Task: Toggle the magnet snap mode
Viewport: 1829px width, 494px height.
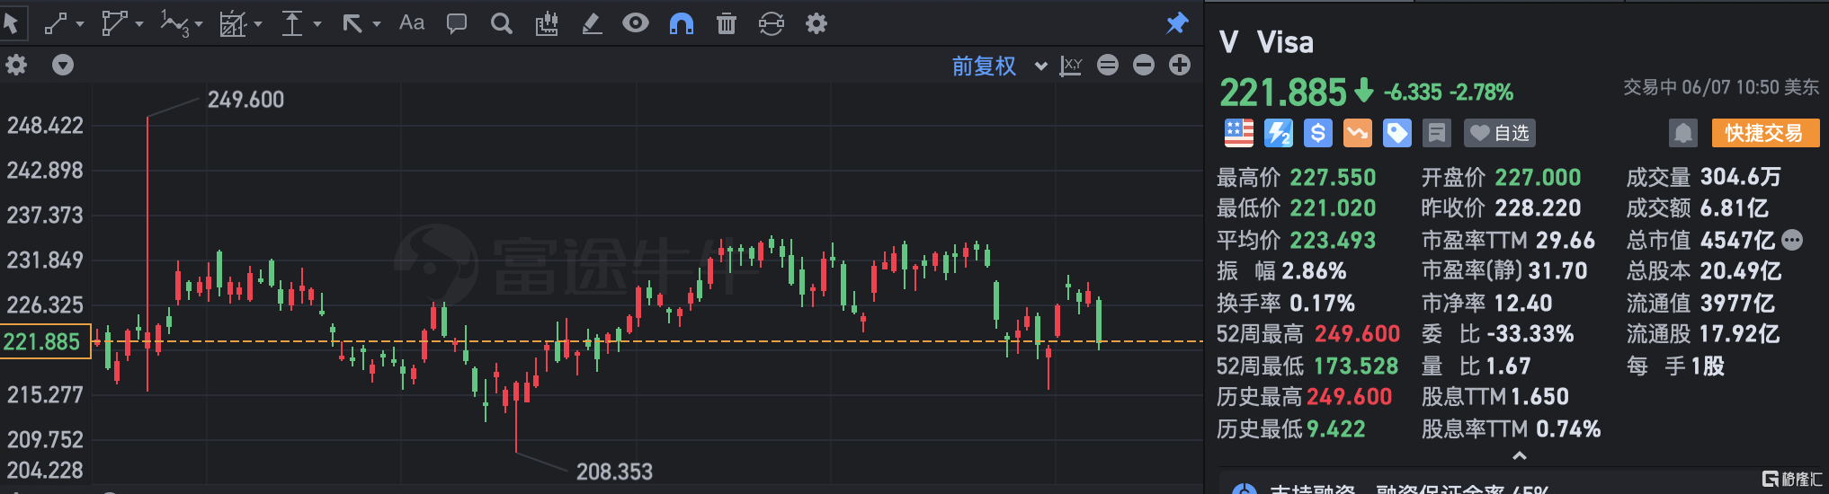Action: [682, 24]
